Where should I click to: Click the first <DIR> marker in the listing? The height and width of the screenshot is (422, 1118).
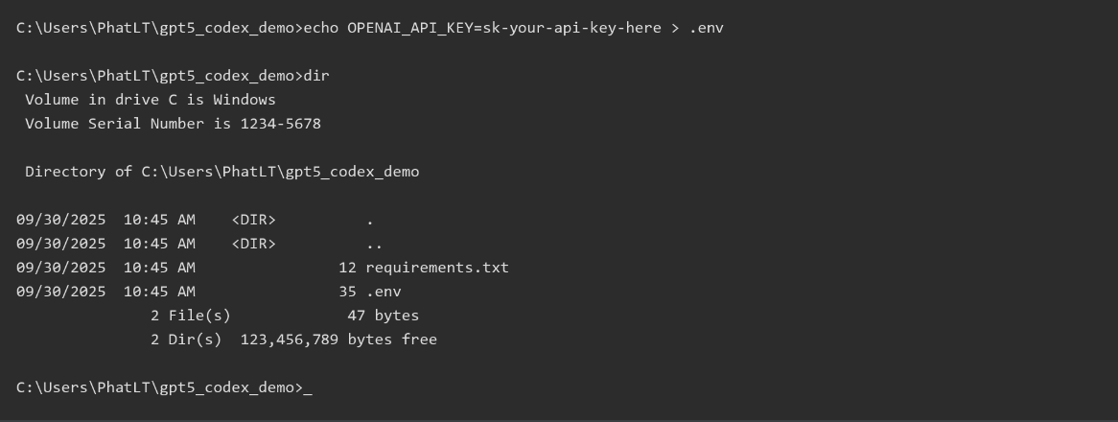[x=253, y=220]
